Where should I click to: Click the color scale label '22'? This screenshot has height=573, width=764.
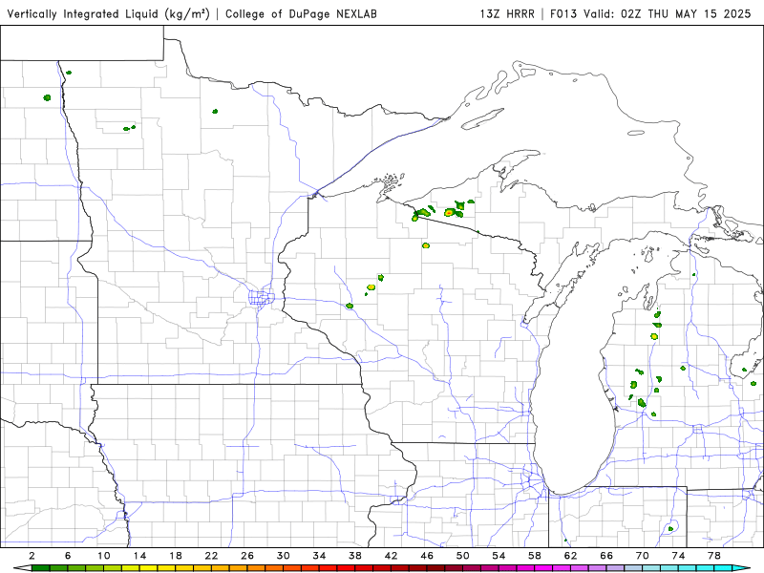pyautogui.click(x=211, y=556)
